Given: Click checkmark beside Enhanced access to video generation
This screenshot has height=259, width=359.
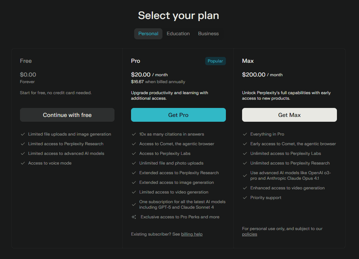Looking at the screenshot, I should 245,188.
